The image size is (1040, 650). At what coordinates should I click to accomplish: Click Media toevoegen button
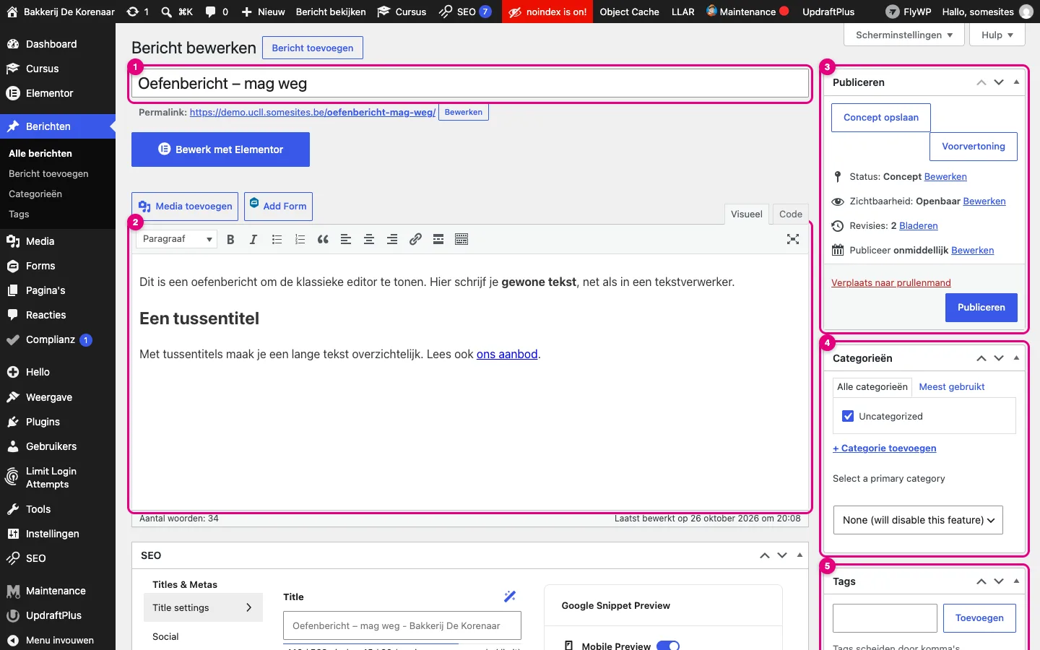pos(185,206)
